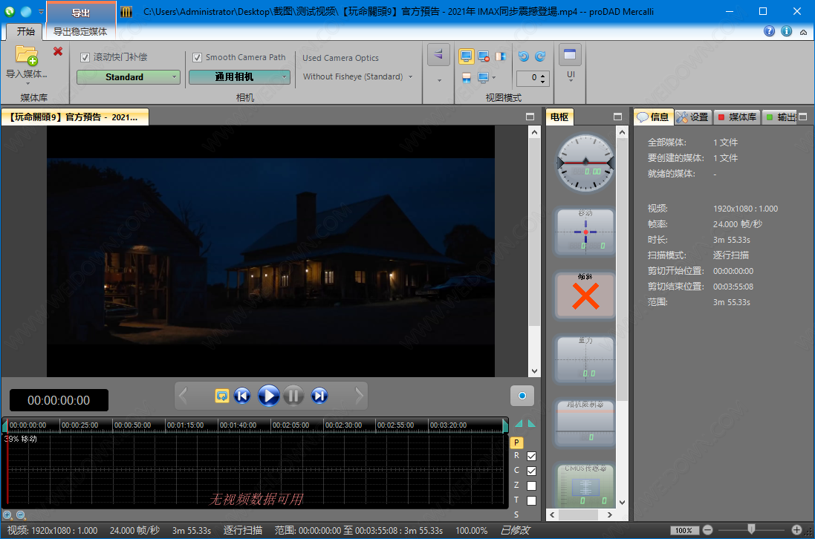Click the 00:00:00:00 timecode display

coord(59,400)
